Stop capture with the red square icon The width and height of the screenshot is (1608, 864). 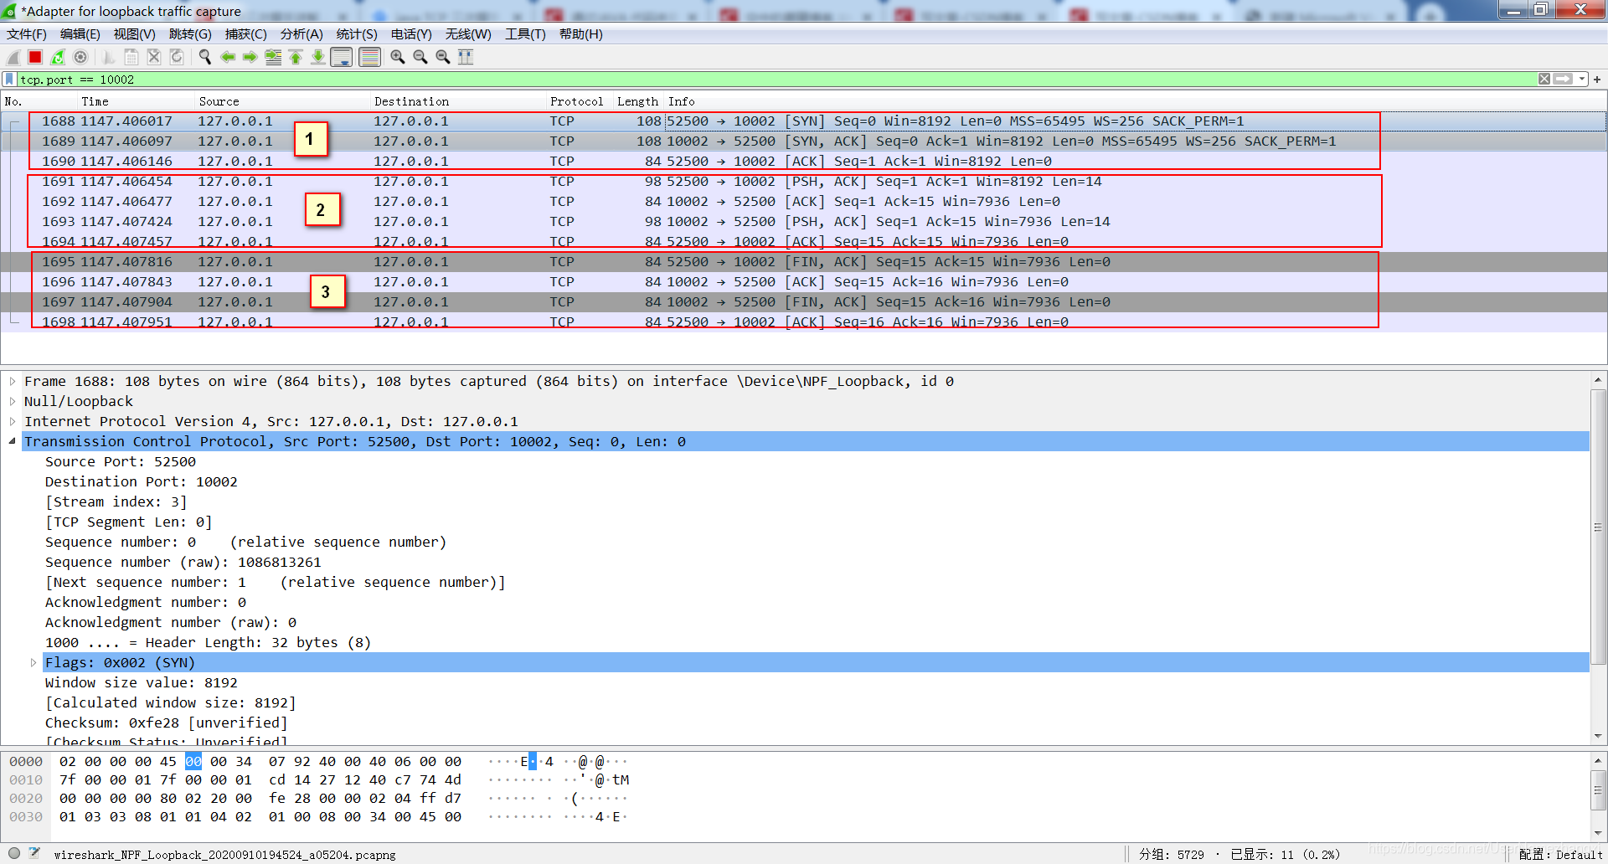pyautogui.click(x=35, y=57)
